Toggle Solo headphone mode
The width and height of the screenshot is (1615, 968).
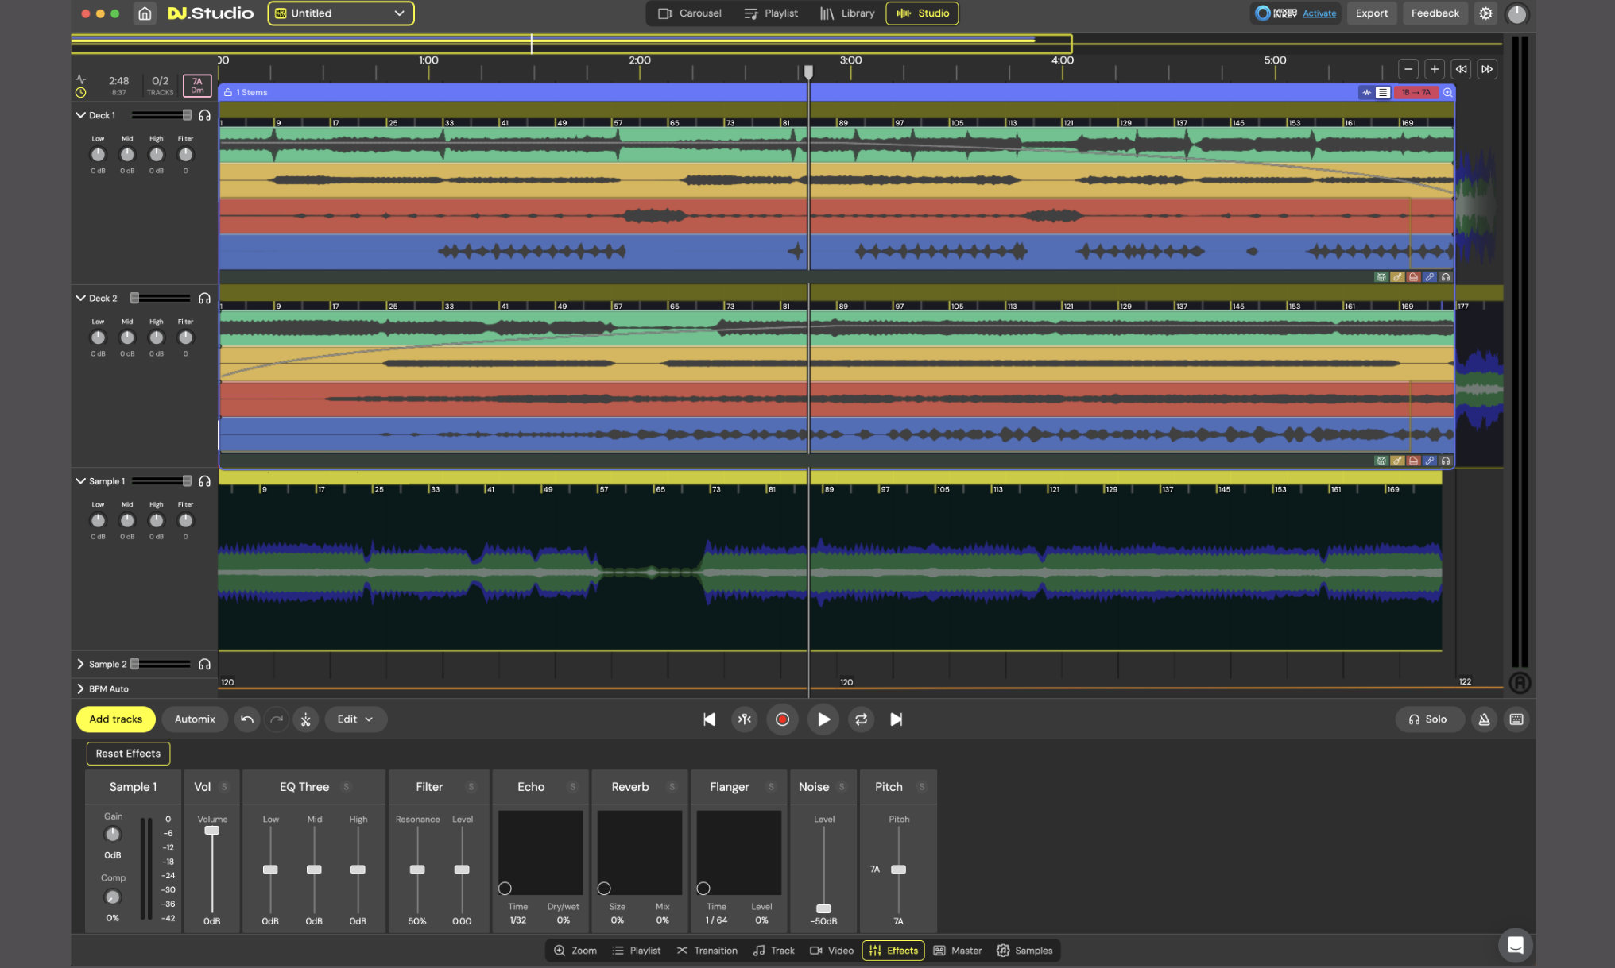click(1428, 719)
